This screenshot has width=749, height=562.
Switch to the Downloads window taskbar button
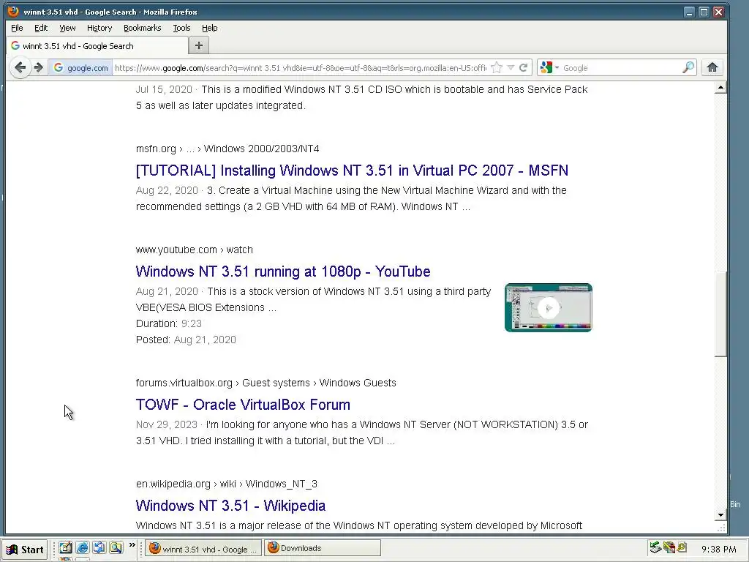[323, 549]
